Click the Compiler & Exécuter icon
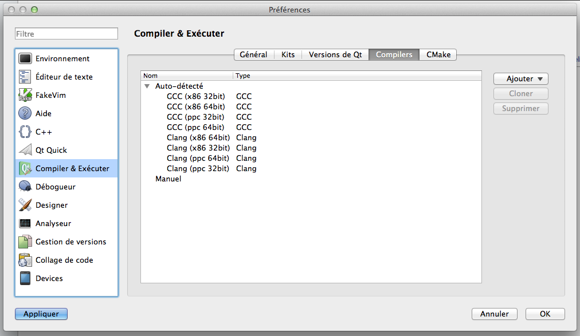 pos(24,168)
